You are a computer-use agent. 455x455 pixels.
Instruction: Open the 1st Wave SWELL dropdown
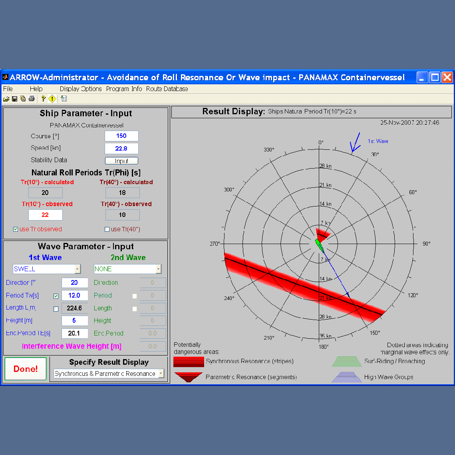click(x=77, y=269)
